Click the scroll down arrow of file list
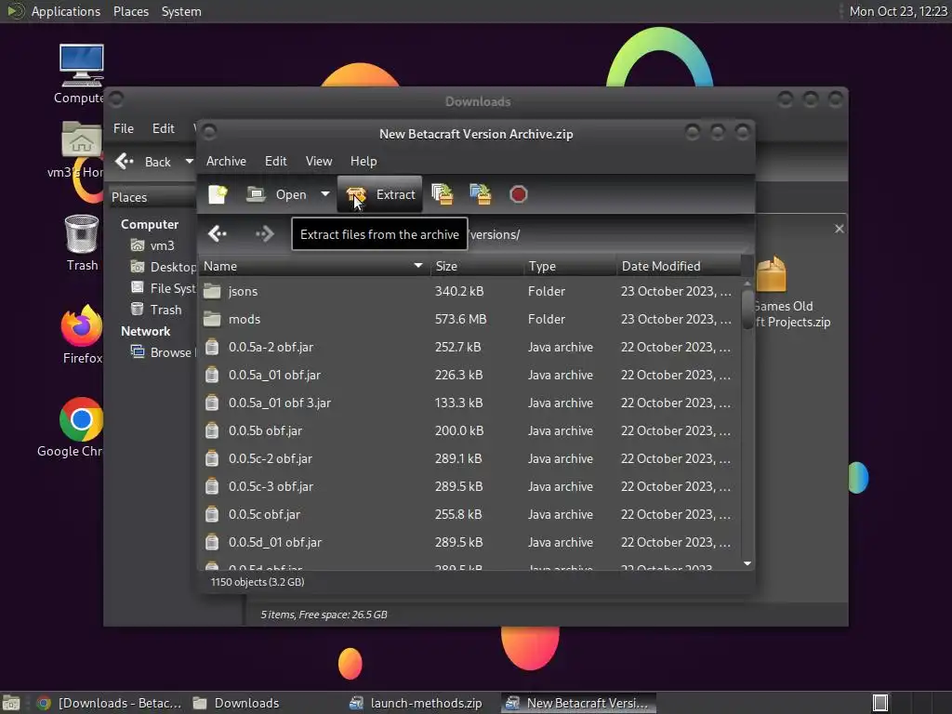 [x=747, y=564]
